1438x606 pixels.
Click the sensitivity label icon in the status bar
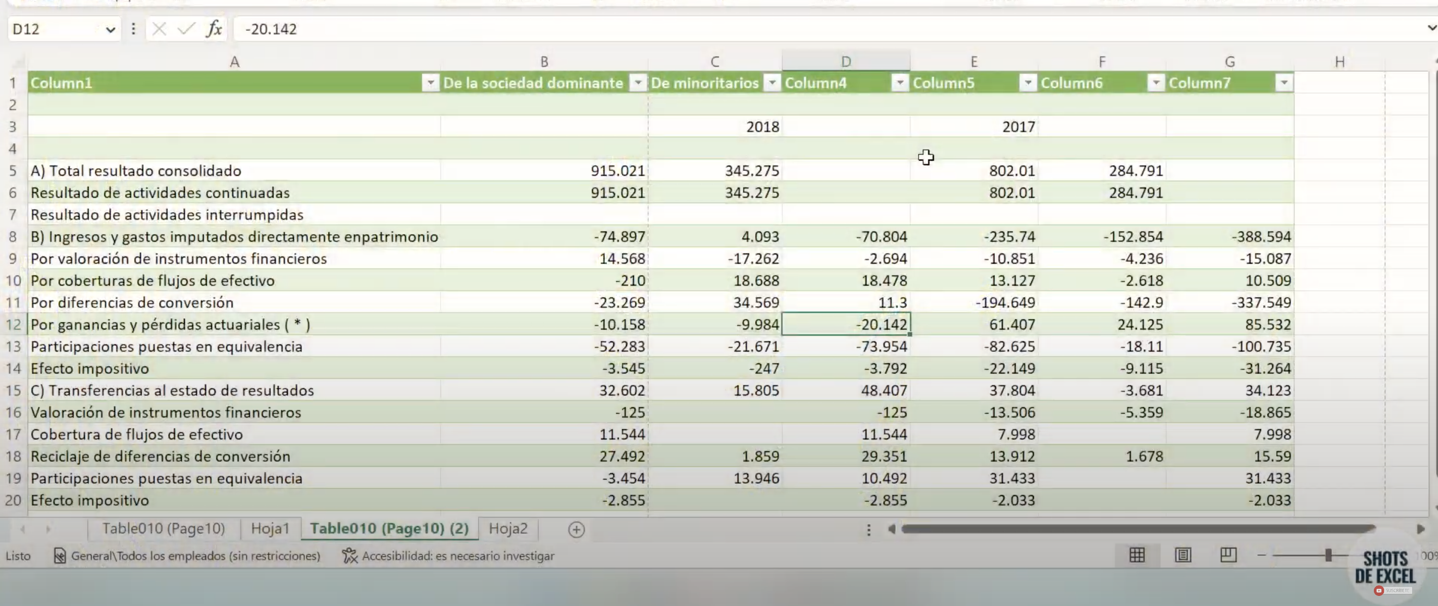(59, 557)
